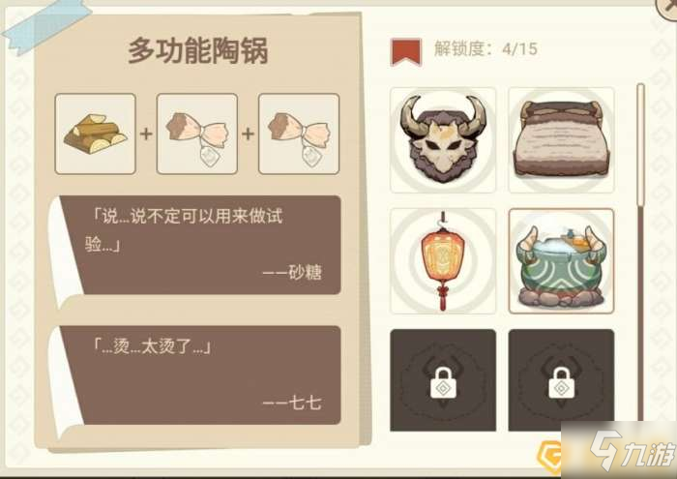Select the green pottery cauldron icon
Viewport: 677px width, 479px height.
[561, 261]
